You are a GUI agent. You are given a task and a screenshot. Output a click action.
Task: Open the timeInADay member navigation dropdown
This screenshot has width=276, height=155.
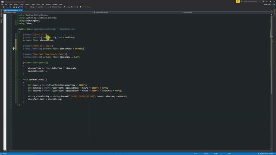click(227, 12)
